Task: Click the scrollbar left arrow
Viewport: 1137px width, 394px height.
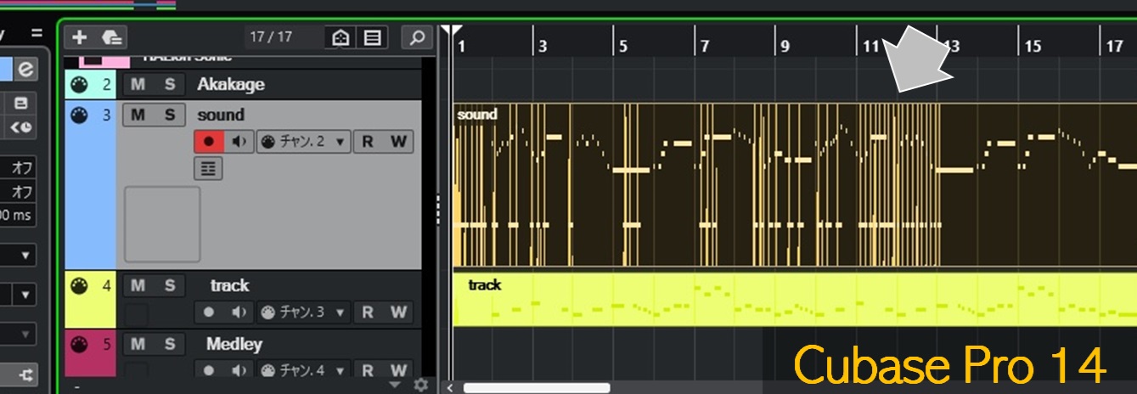Action: 450,387
